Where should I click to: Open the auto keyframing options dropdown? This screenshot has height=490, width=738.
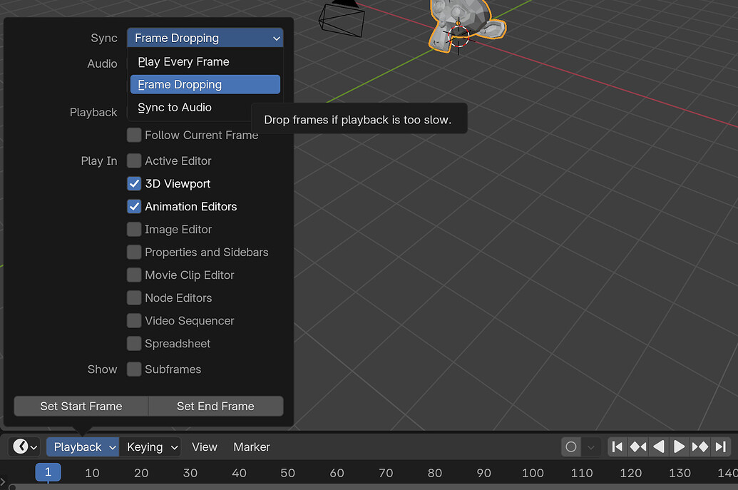click(x=591, y=446)
